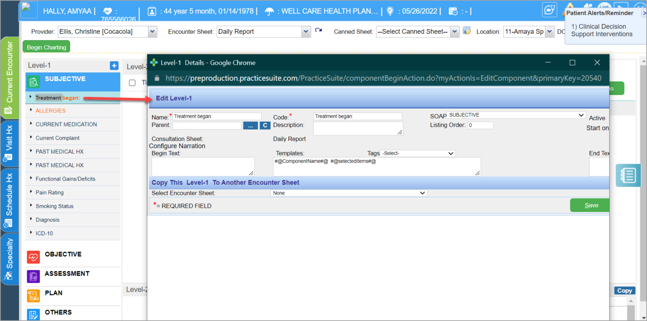Click the Name input field
This screenshot has height=321, width=647.
coord(217,117)
